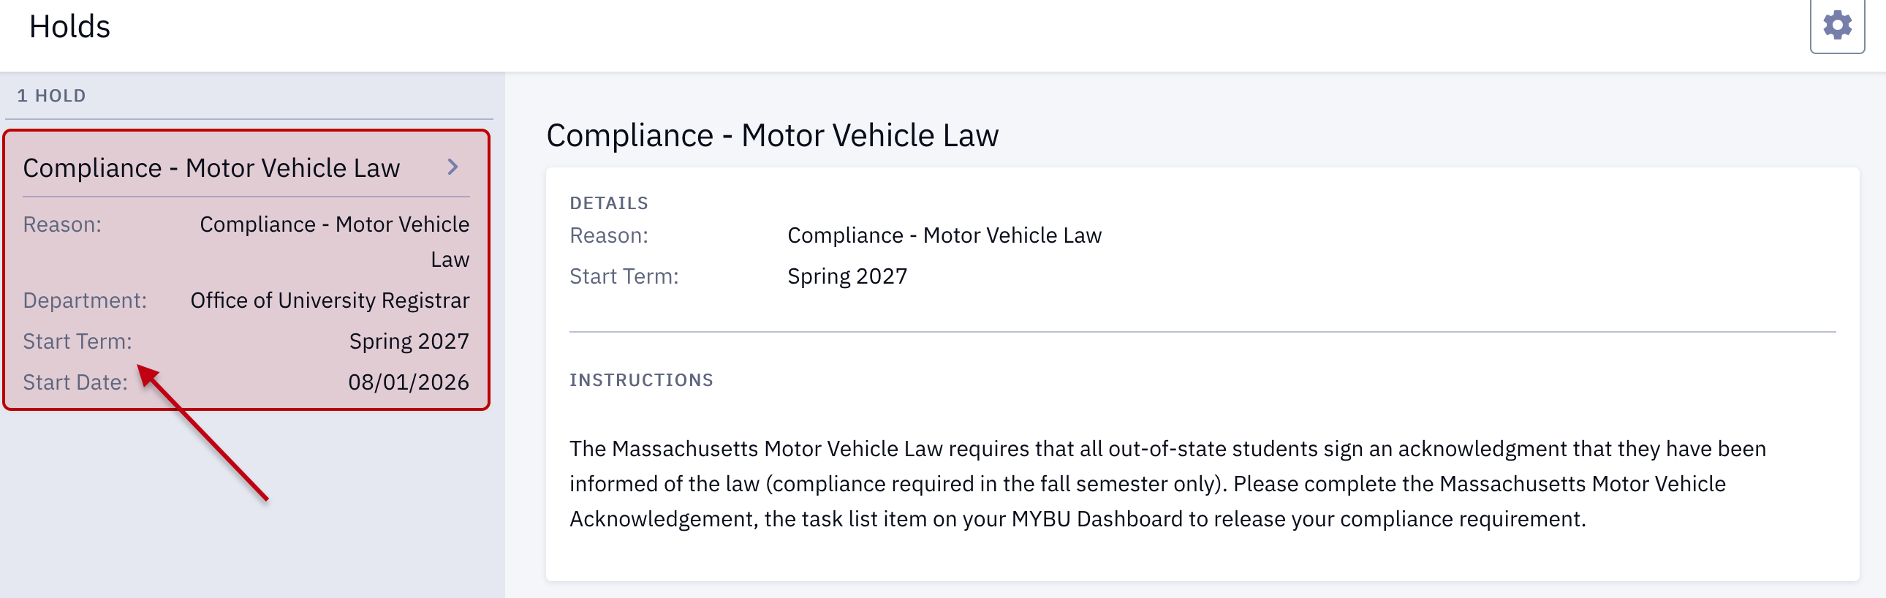Click Spring 2027 in the details panel

[x=847, y=276]
